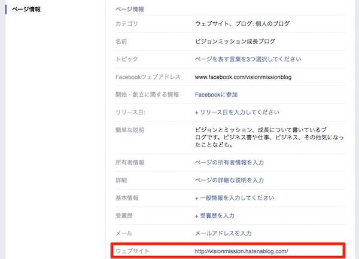Click the Facebookウェブアドレス label
This screenshot has height=259, width=359.
click(148, 77)
